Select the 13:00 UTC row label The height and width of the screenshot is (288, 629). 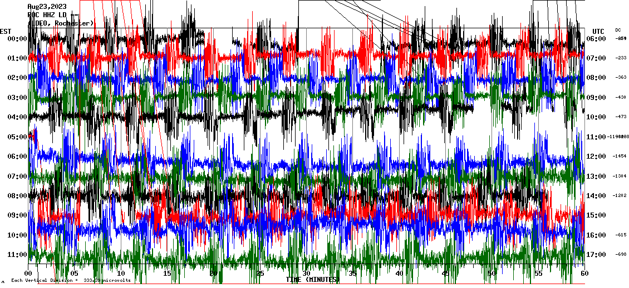[597, 176]
